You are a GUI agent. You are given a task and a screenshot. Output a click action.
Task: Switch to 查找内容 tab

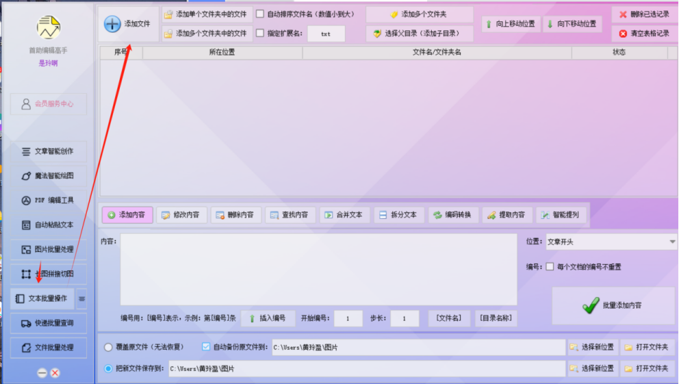click(x=290, y=215)
